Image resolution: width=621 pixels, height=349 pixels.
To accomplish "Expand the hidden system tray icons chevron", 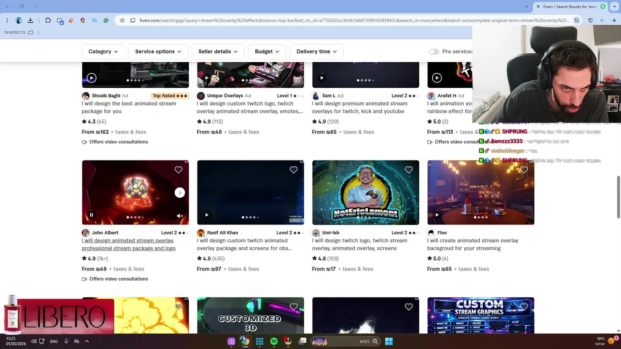I will (87, 341).
